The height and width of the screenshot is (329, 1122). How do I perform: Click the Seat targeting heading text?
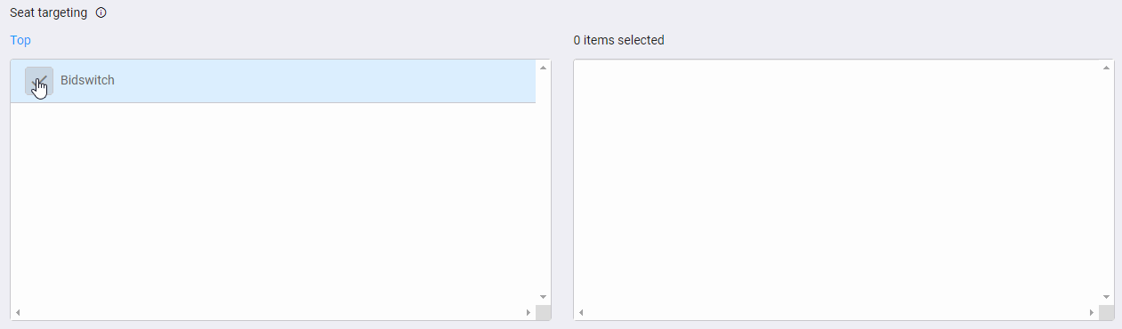click(x=49, y=13)
